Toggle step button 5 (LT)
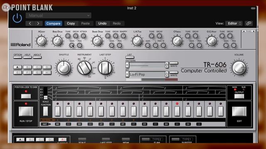The height and width of the screenshot is (149, 266). click(x=101, y=111)
